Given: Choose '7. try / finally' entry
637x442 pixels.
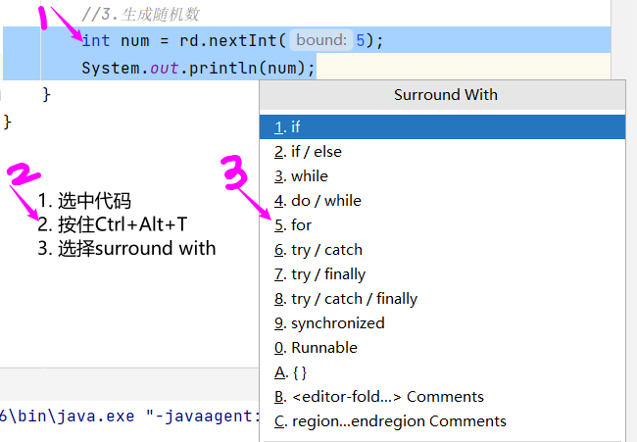Looking at the screenshot, I should (442, 274).
